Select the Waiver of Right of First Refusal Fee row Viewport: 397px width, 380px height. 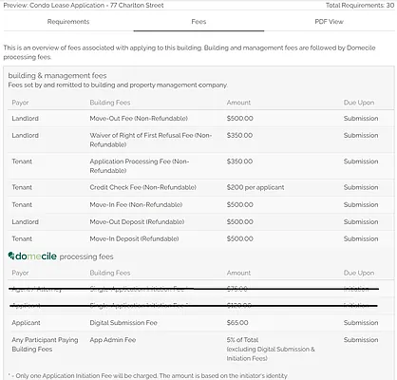(200, 140)
